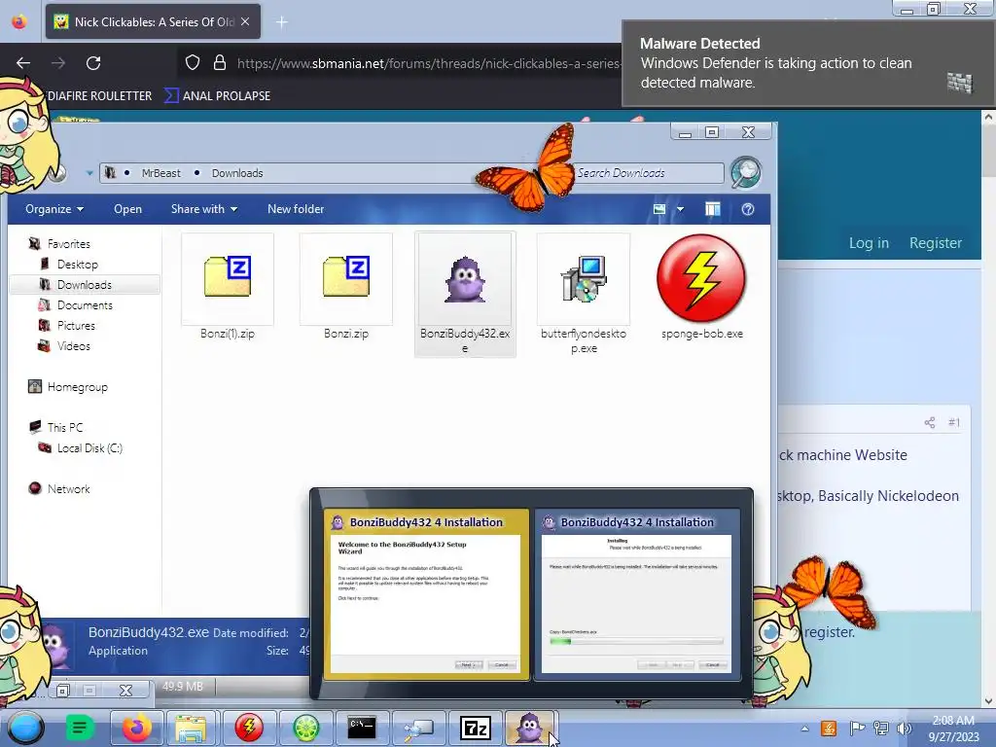The image size is (996, 747).
Task: Click the red lightning taskbar icon
Action: point(249,728)
